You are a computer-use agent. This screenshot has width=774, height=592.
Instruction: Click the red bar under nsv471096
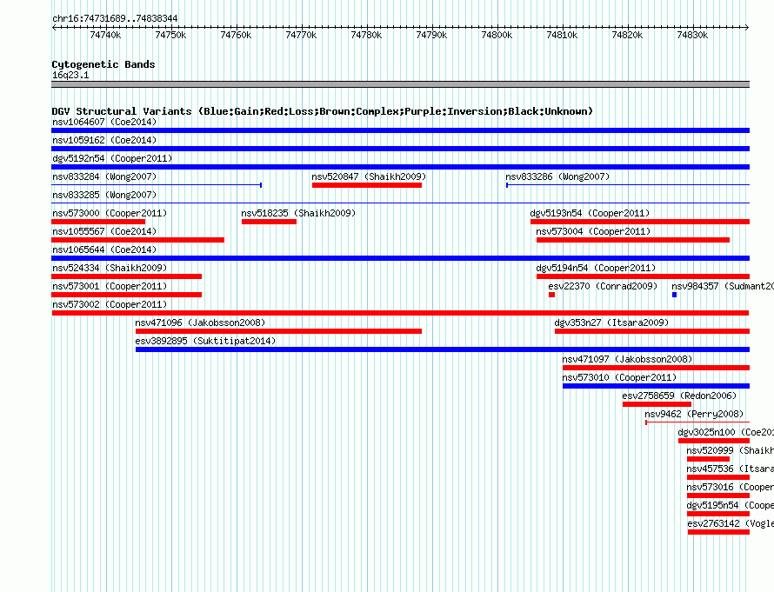(279, 331)
